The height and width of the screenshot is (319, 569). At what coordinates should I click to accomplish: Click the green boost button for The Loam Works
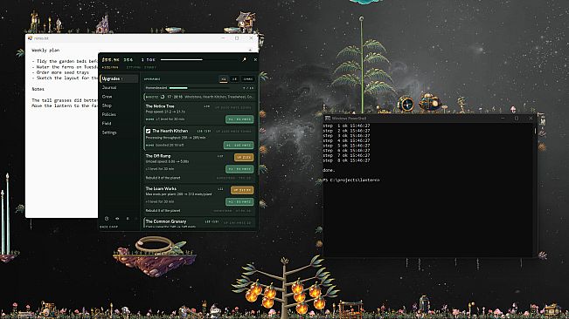pos(239,202)
